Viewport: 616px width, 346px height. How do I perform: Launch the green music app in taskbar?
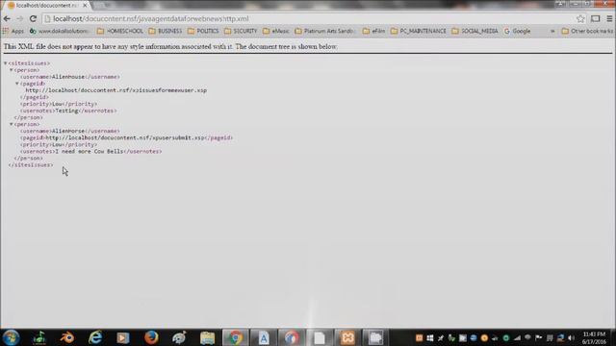tap(39, 337)
